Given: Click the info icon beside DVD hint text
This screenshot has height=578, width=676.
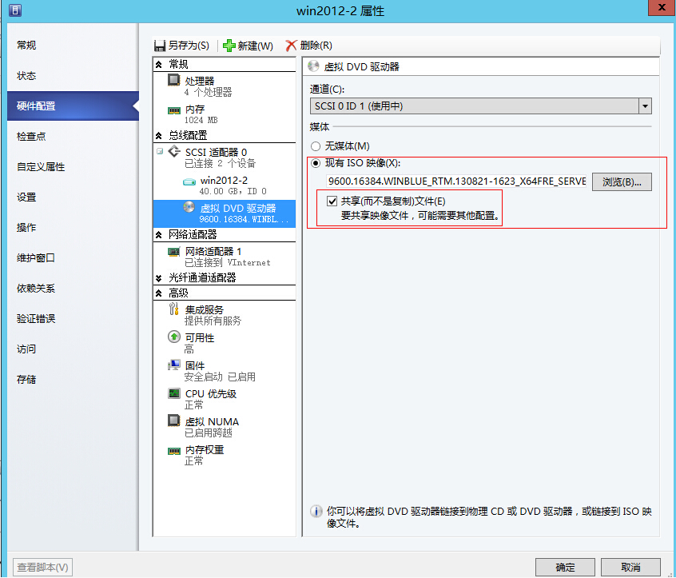Looking at the screenshot, I should [x=316, y=511].
